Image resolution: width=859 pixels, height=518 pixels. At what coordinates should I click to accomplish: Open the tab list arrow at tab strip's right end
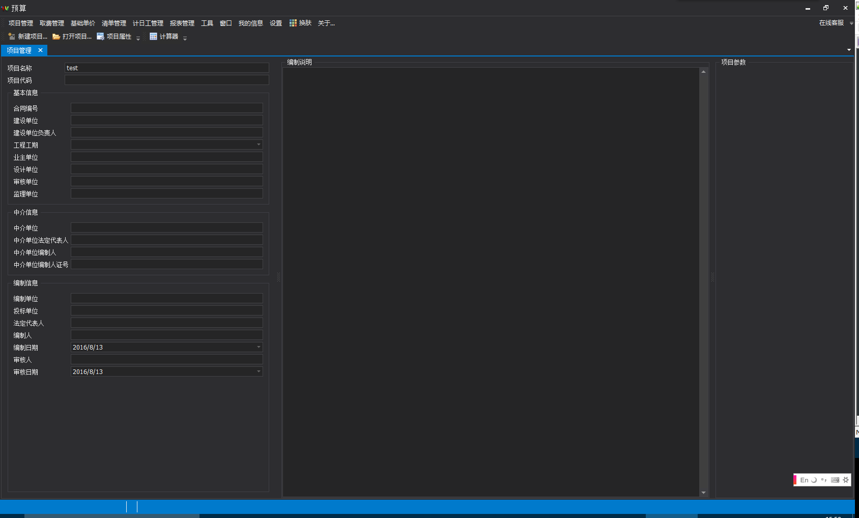tap(849, 50)
